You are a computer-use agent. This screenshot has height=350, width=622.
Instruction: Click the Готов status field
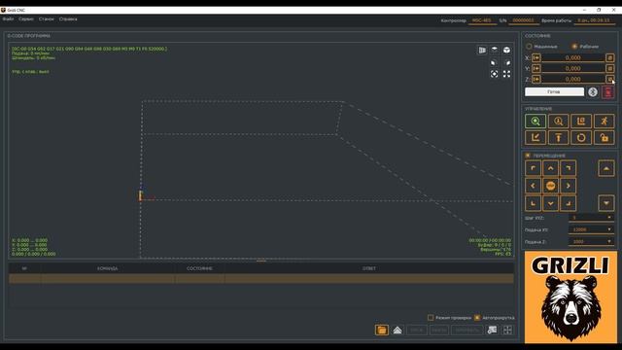[554, 91]
